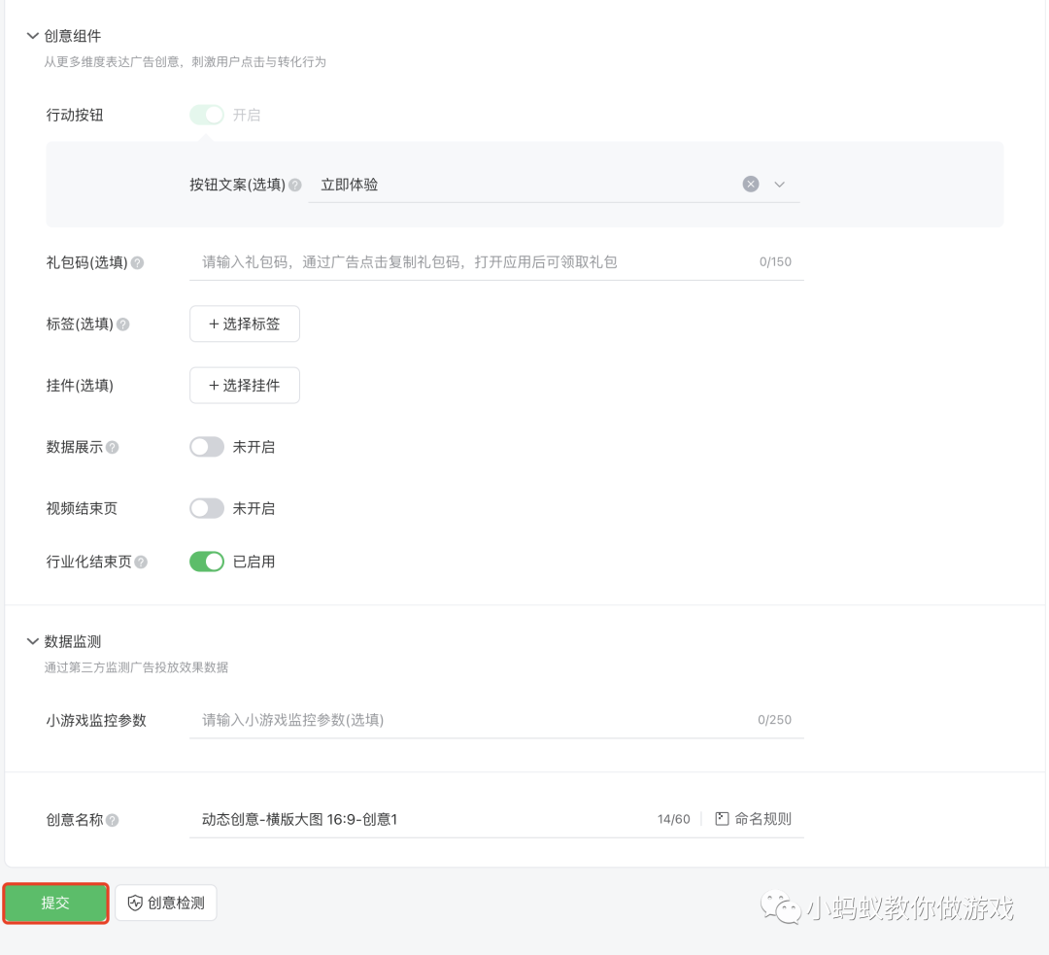Image resolution: width=1049 pixels, height=955 pixels.
Task: Focus the 礼包码 input field
Action: [x=496, y=261]
